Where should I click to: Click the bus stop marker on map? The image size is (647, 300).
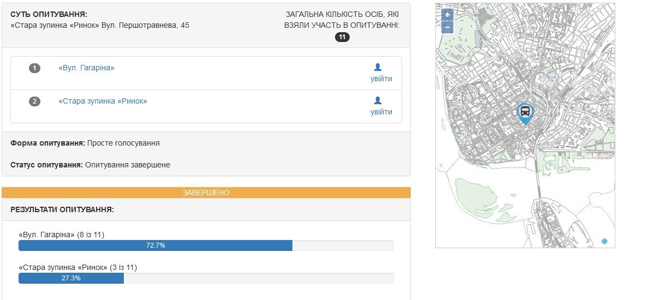click(525, 112)
